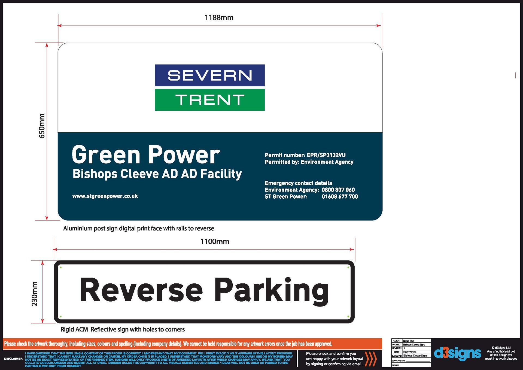Click the blue SEVERN logo block
Image resolution: width=523 pixels, height=370 pixels.
tap(209, 75)
